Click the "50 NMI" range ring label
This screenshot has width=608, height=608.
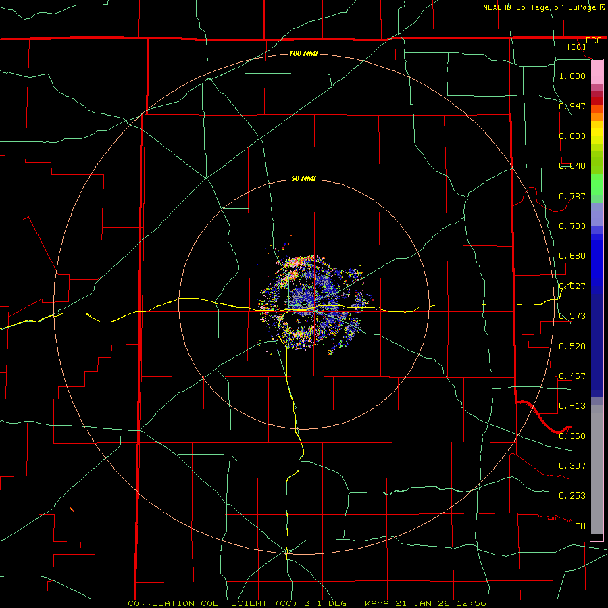(303, 179)
